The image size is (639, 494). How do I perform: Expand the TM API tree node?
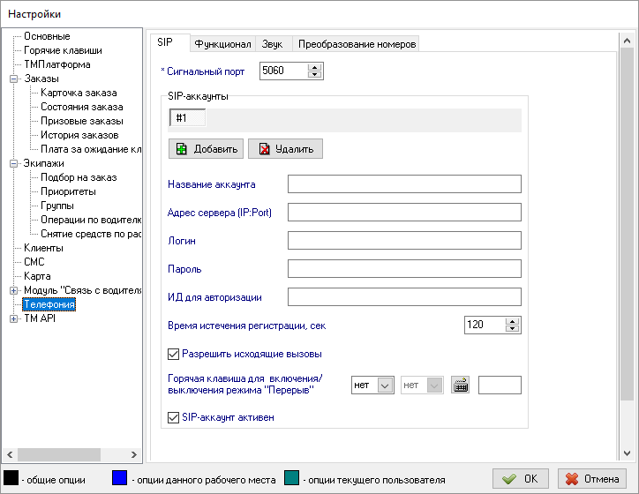coord(13,318)
